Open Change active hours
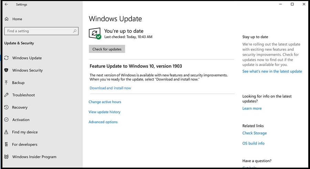This screenshot has width=310, height=169. 105,102
